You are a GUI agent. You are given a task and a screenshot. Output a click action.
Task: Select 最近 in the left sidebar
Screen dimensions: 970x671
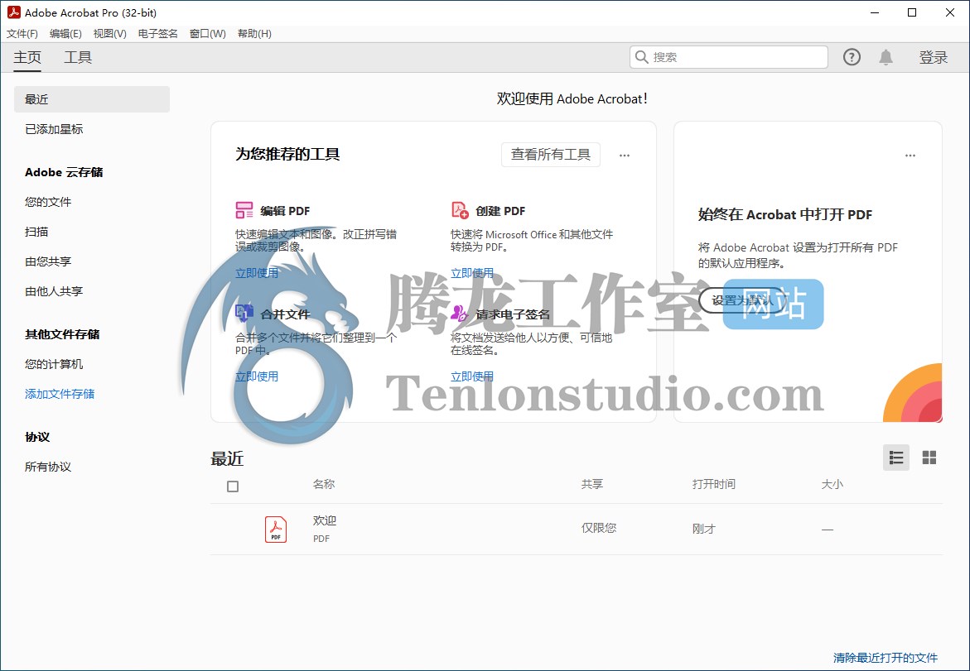(92, 98)
